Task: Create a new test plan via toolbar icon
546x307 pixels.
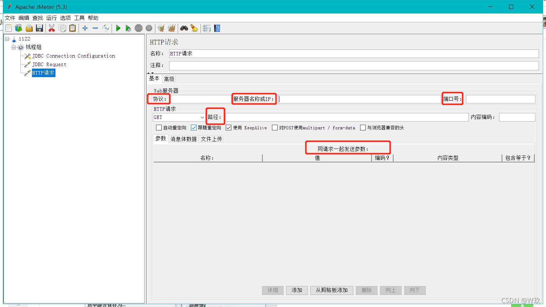Action: (x=9, y=28)
